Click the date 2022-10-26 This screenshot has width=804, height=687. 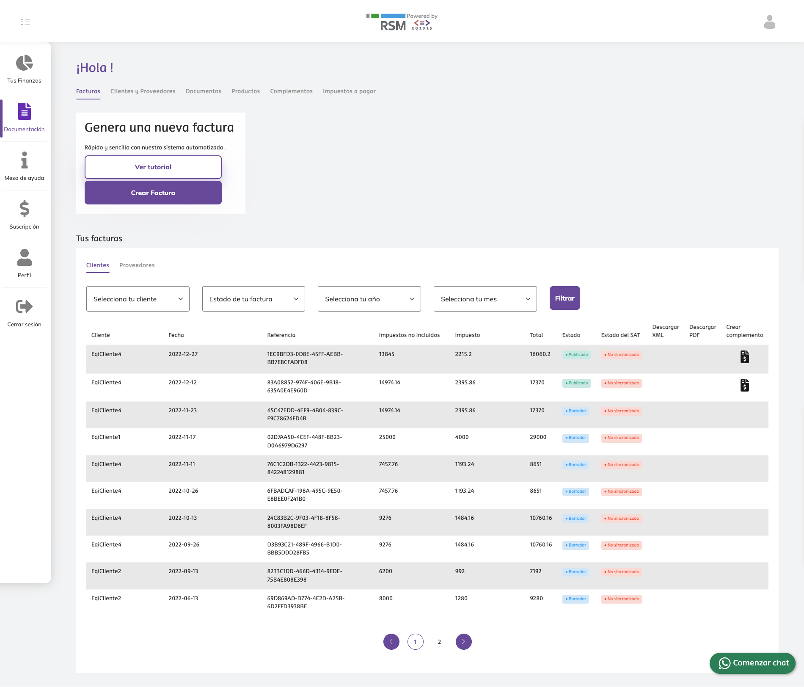183,491
